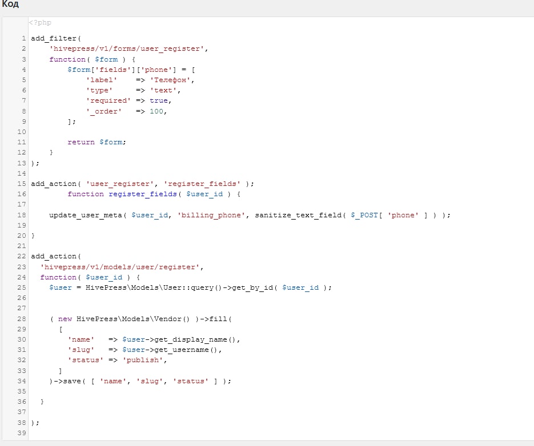This screenshot has height=446, width=534.
Task: Click the 'required' => true line
Action: [x=129, y=101]
